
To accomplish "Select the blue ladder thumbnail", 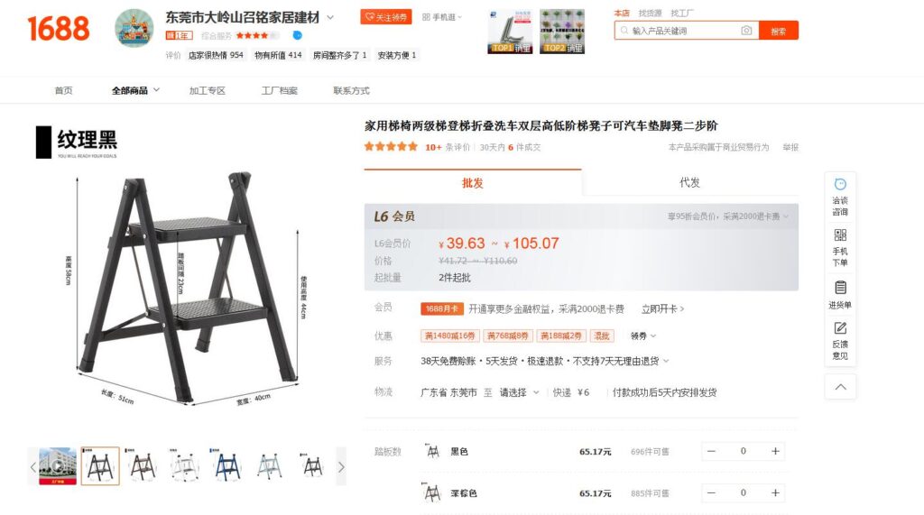I will tap(226, 466).
